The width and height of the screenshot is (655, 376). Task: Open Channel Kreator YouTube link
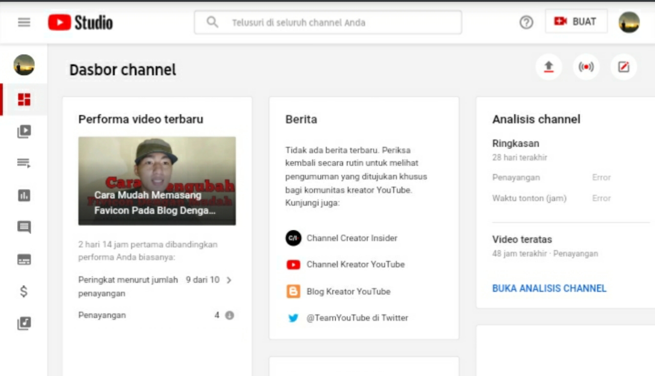point(356,265)
